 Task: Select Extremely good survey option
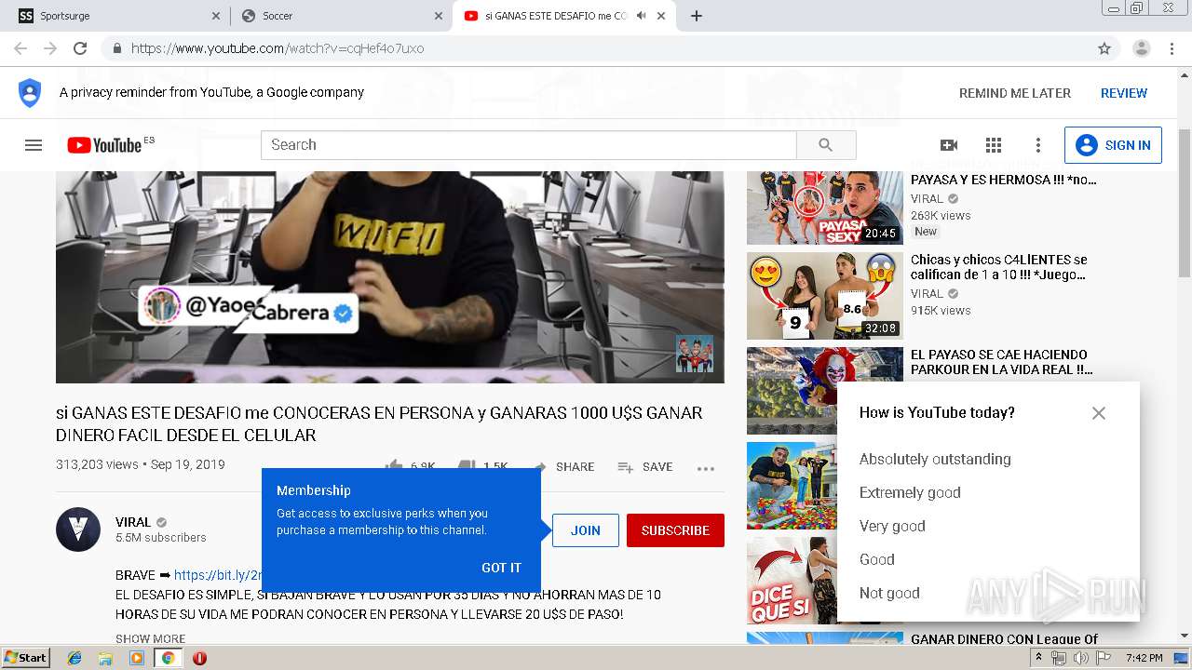tap(910, 492)
